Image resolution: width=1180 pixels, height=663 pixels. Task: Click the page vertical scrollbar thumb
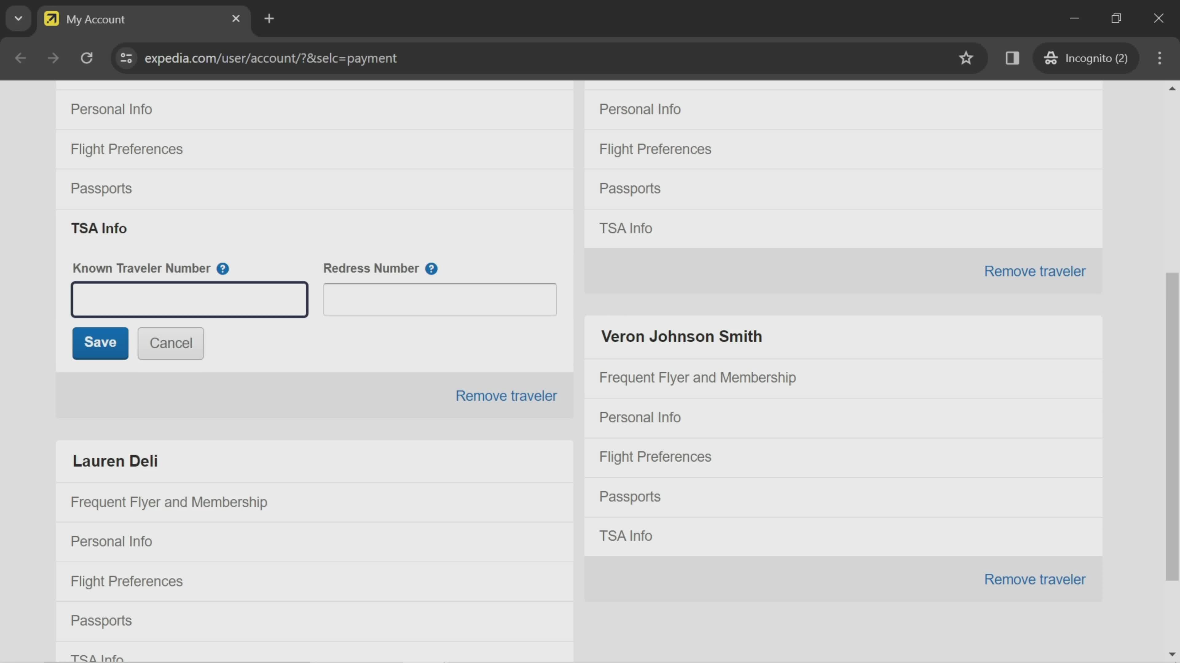click(x=1172, y=426)
